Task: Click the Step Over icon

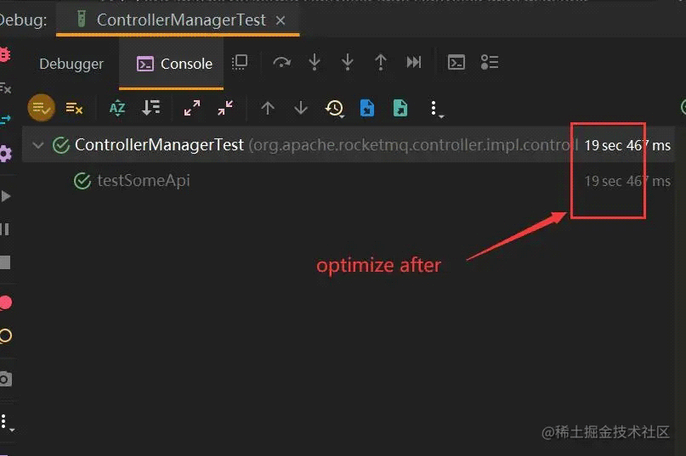Action: [x=281, y=63]
